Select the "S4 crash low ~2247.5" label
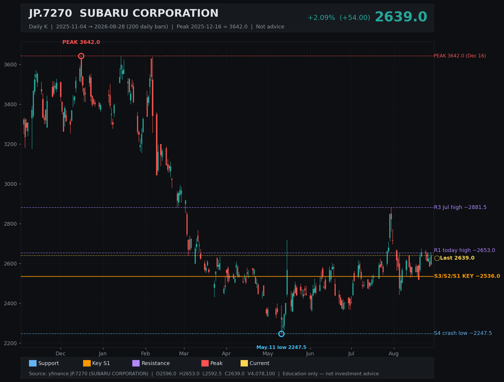The height and width of the screenshot is (382, 504). click(x=463, y=333)
